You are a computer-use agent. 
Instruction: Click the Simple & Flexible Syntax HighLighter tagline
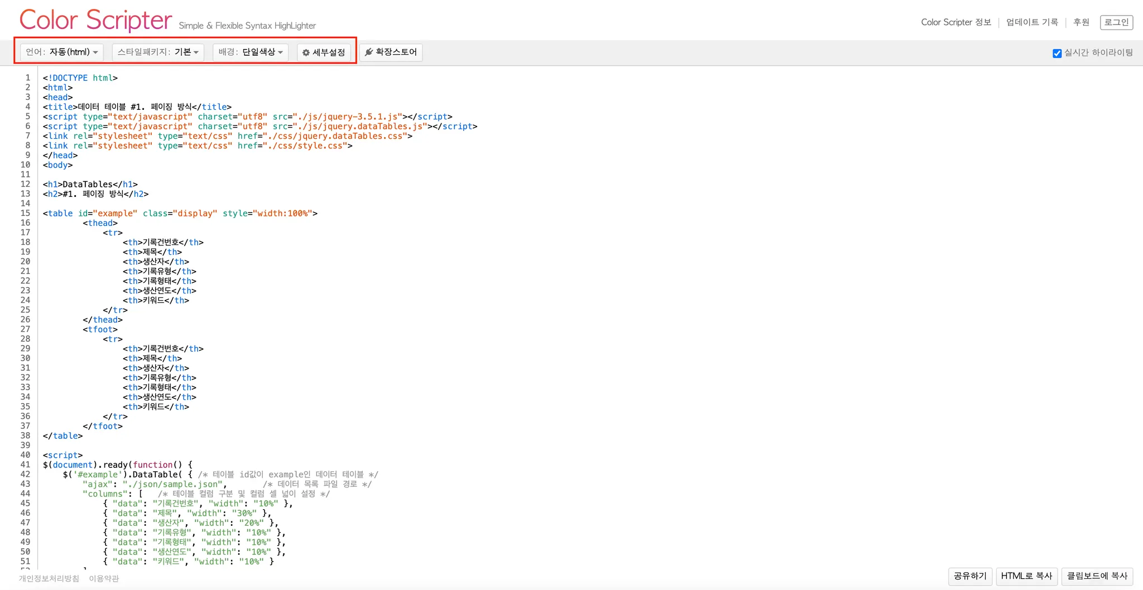point(247,26)
